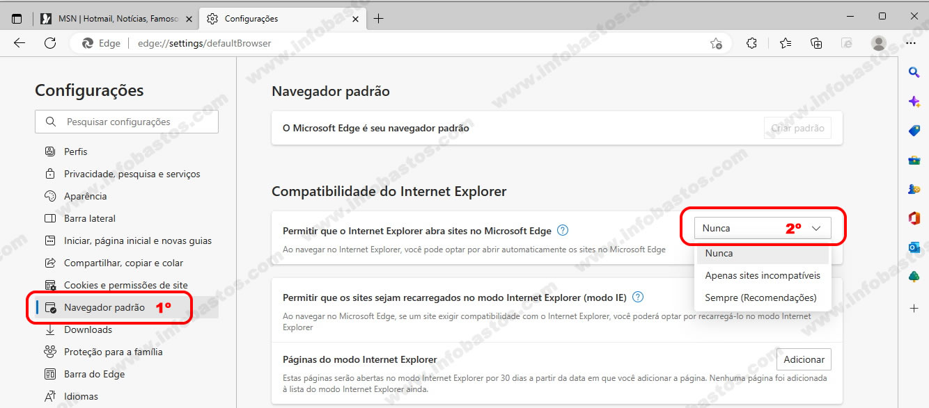This screenshot has width=929, height=408.
Task: Choose the Nunca option in the list
Action: (762, 254)
